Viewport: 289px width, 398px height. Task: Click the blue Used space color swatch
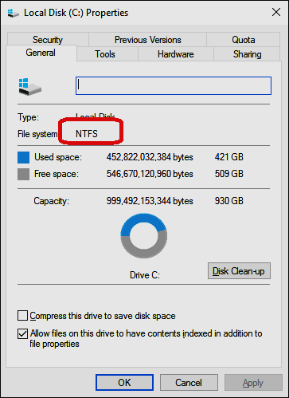[x=23, y=157]
